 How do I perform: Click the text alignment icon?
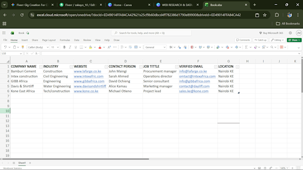[x=122, y=47]
